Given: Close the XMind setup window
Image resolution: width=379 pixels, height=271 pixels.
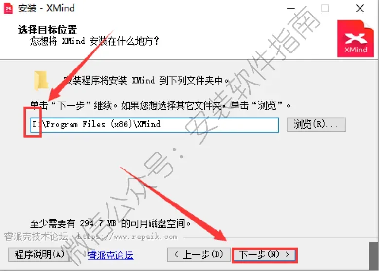Looking at the screenshot, I should click(x=360, y=8).
